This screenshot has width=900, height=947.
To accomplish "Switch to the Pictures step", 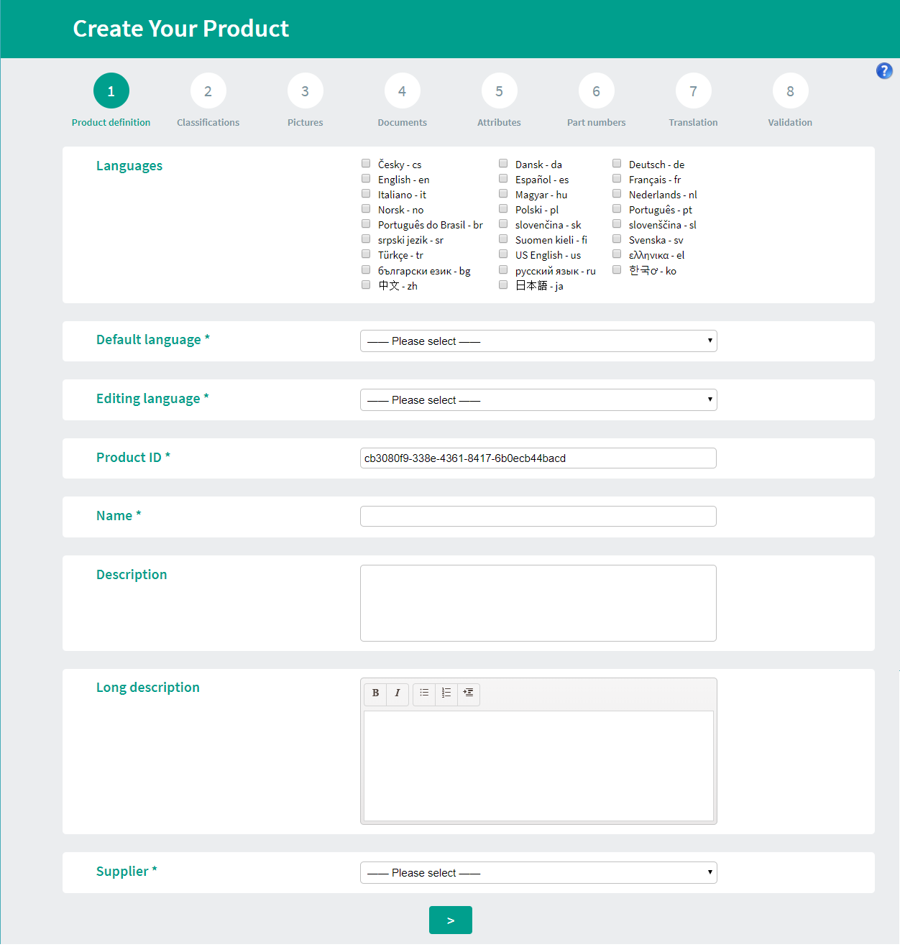I will click(305, 91).
